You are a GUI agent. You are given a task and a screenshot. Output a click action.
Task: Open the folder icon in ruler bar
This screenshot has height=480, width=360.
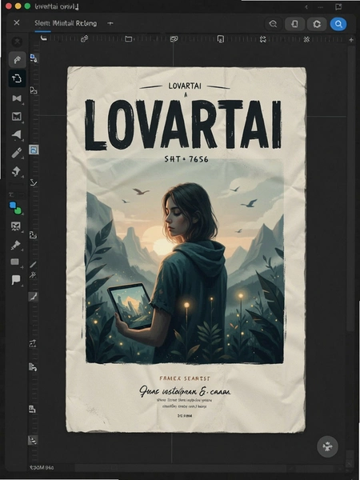coord(129,39)
